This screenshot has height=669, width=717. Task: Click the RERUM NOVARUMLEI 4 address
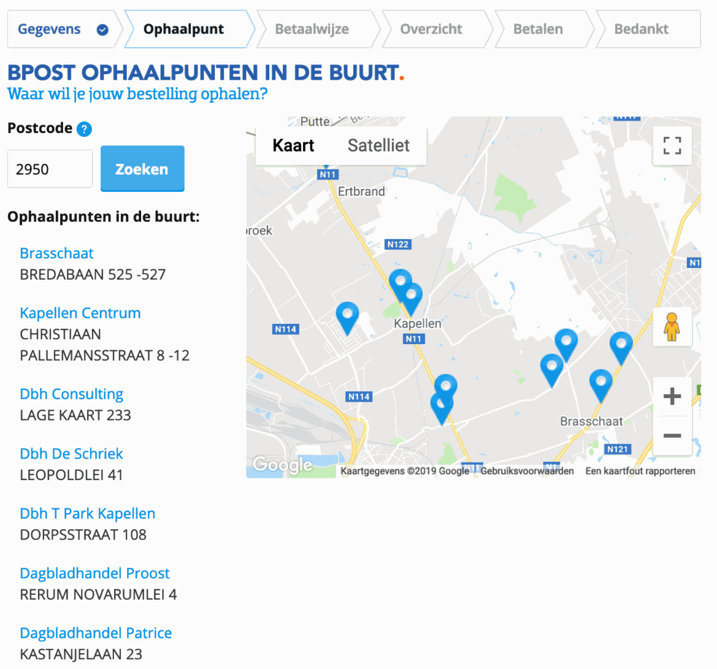[98, 594]
